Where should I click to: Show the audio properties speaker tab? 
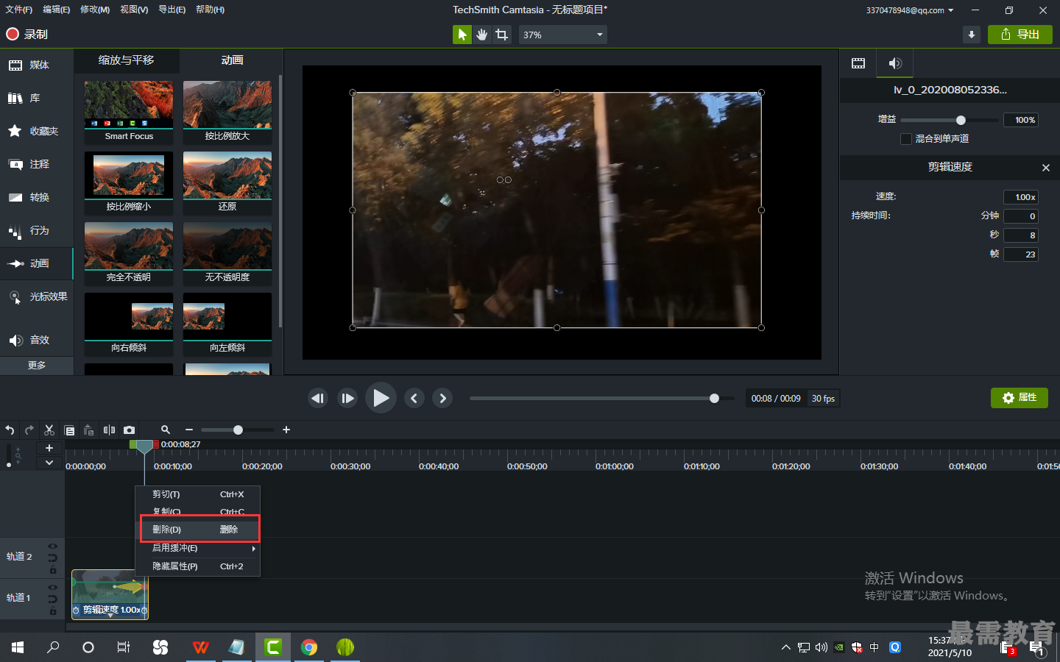(x=895, y=63)
